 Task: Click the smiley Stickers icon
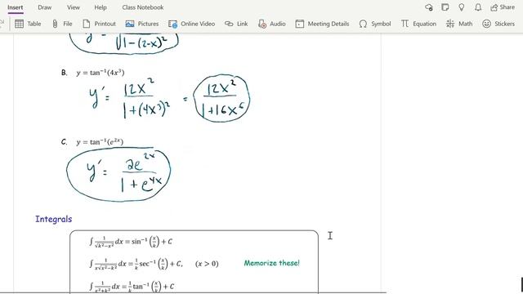pos(487,24)
